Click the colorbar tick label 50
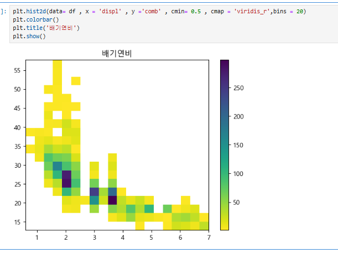Viewport: 338px width, 253px height. pyautogui.click(x=236, y=203)
